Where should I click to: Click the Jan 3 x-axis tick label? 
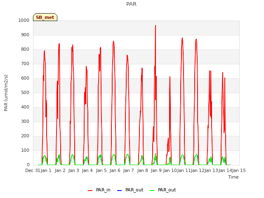tap(73, 170)
